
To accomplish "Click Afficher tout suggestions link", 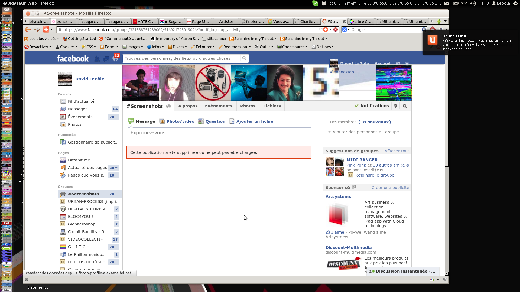I will [x=396, y=151].
